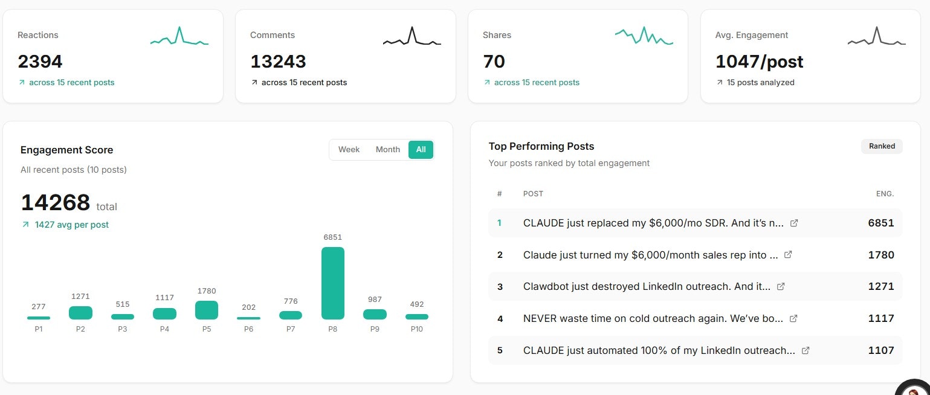Switch engagement chart to Week view
The height and width of the screenshot is (395, 930).
tap(349, 150)
